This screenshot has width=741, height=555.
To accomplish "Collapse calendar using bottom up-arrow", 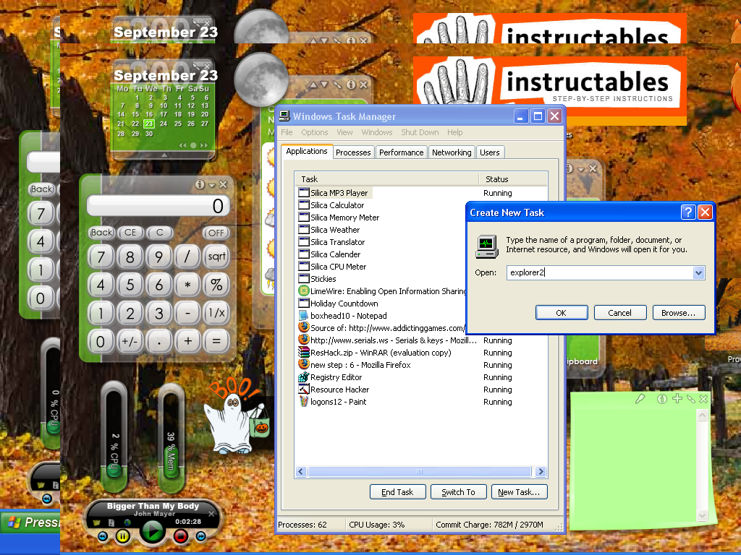I will coord(164,155).
